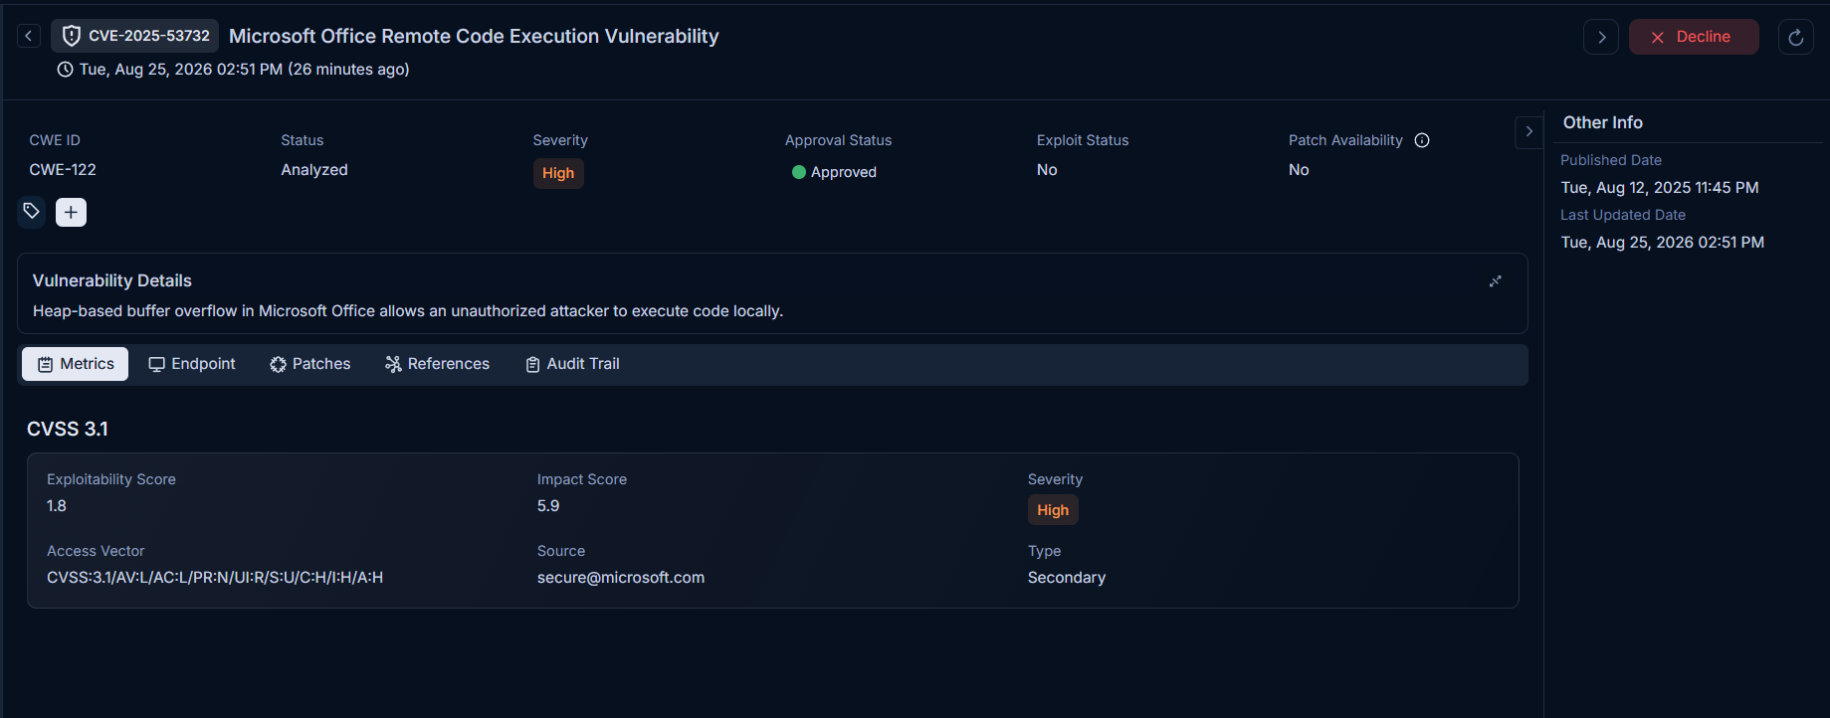The height and width of the screenshot is (718, 1830).
Task: Click the Exploit Status value No
Action: [x=1047, y=170]
